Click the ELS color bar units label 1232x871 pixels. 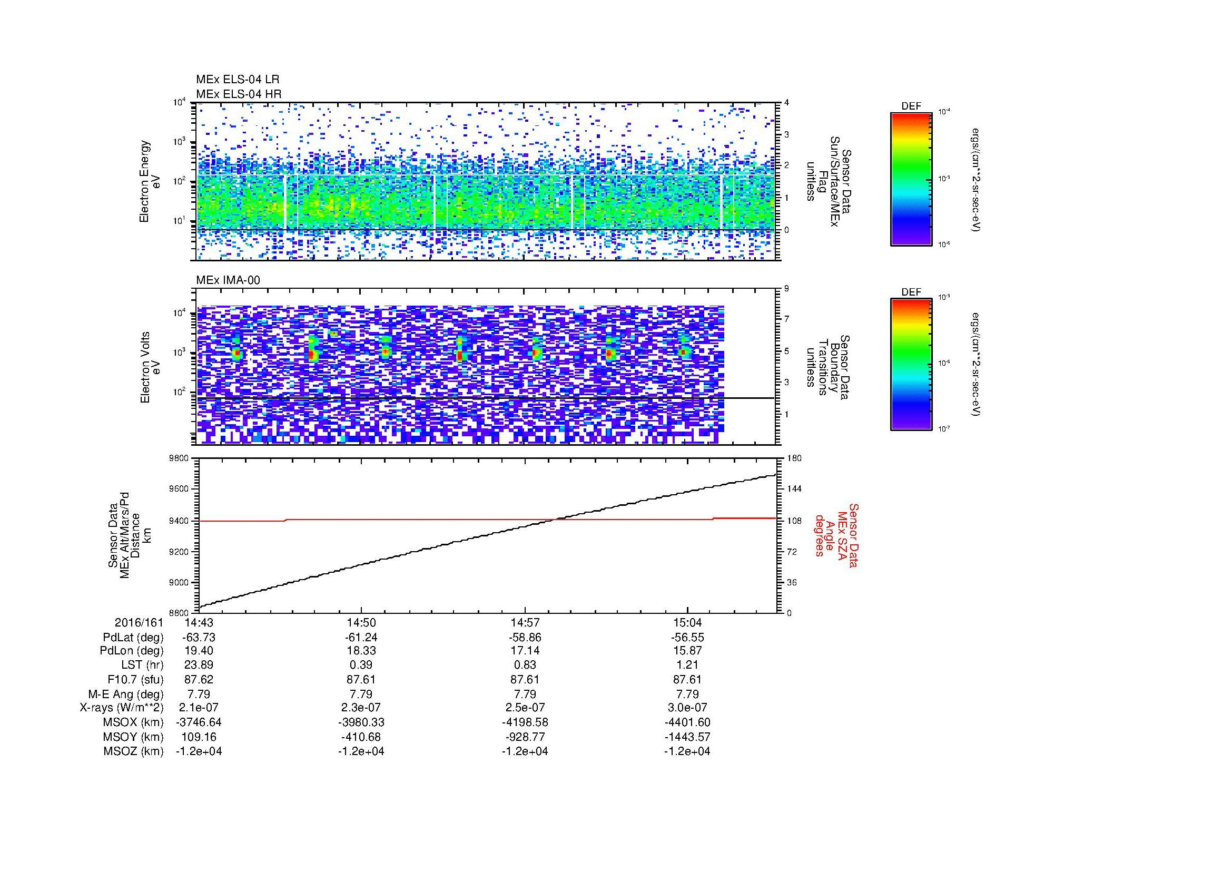976,180
